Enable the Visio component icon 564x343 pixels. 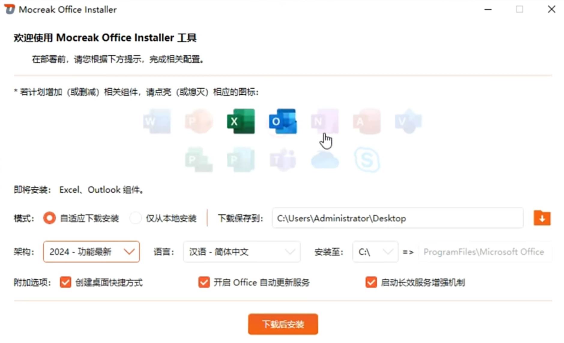[408, 121]
